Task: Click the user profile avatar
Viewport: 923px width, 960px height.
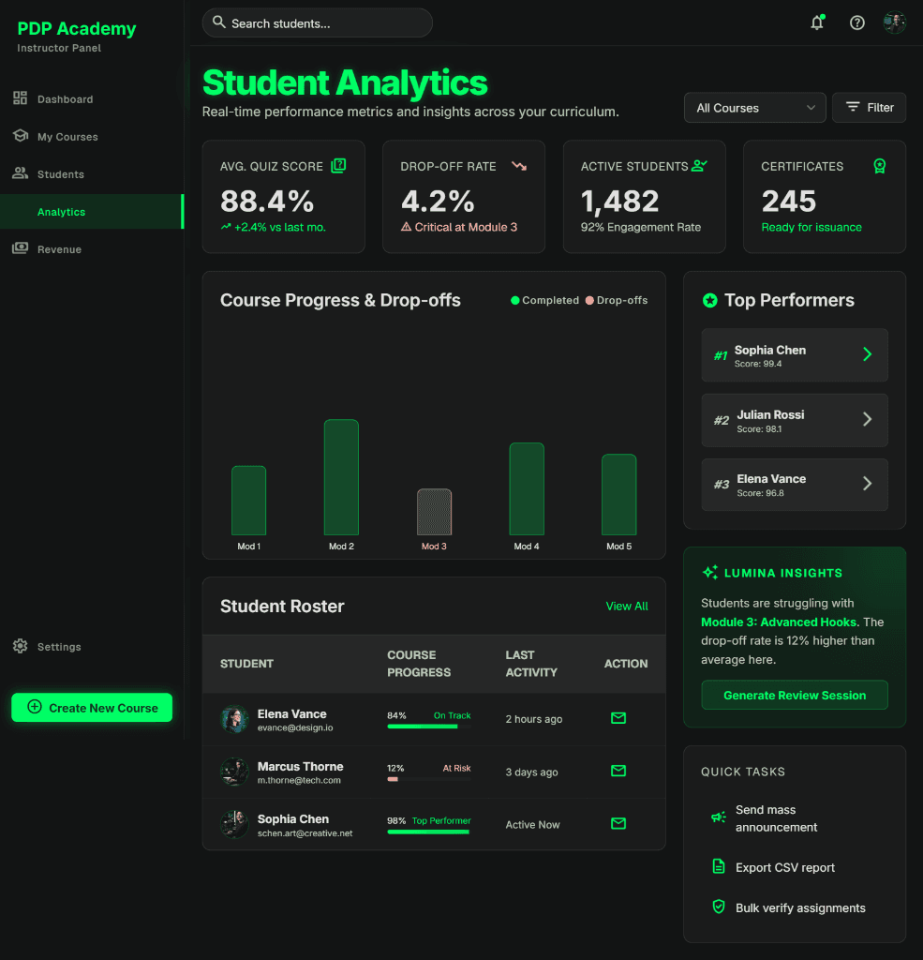Action: [894, 22]
